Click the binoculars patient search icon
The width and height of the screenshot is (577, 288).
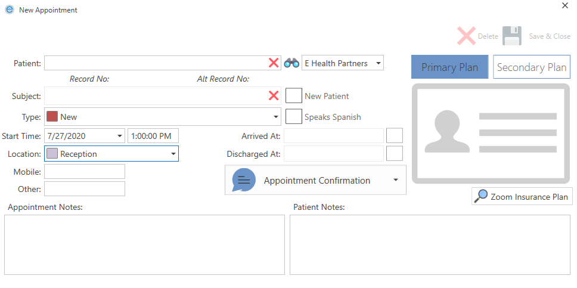coord(291,63)
